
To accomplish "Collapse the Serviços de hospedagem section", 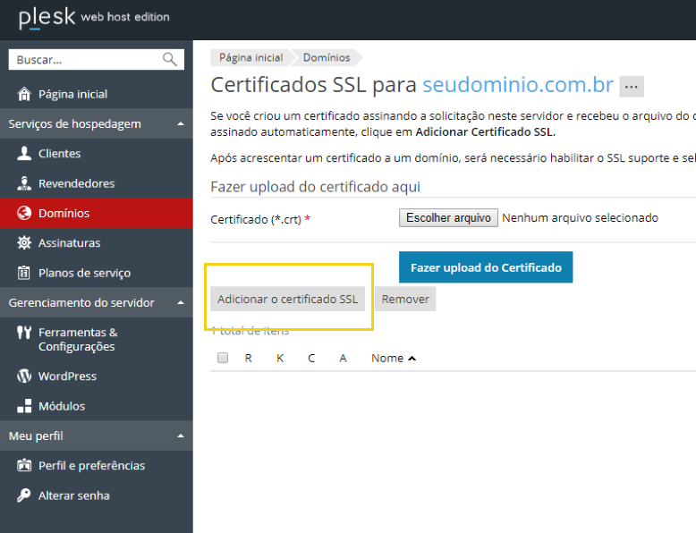I will pos(181,123).
